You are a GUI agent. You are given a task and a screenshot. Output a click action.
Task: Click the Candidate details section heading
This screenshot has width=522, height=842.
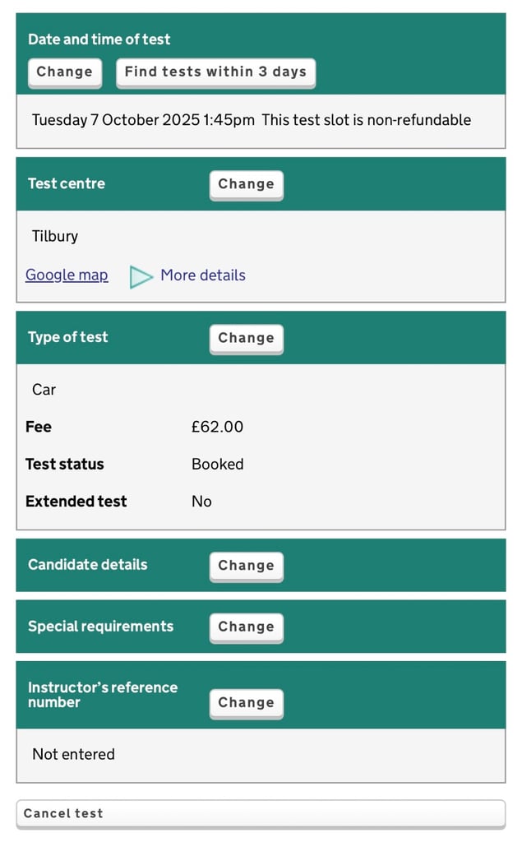click(x=88, y=565)
